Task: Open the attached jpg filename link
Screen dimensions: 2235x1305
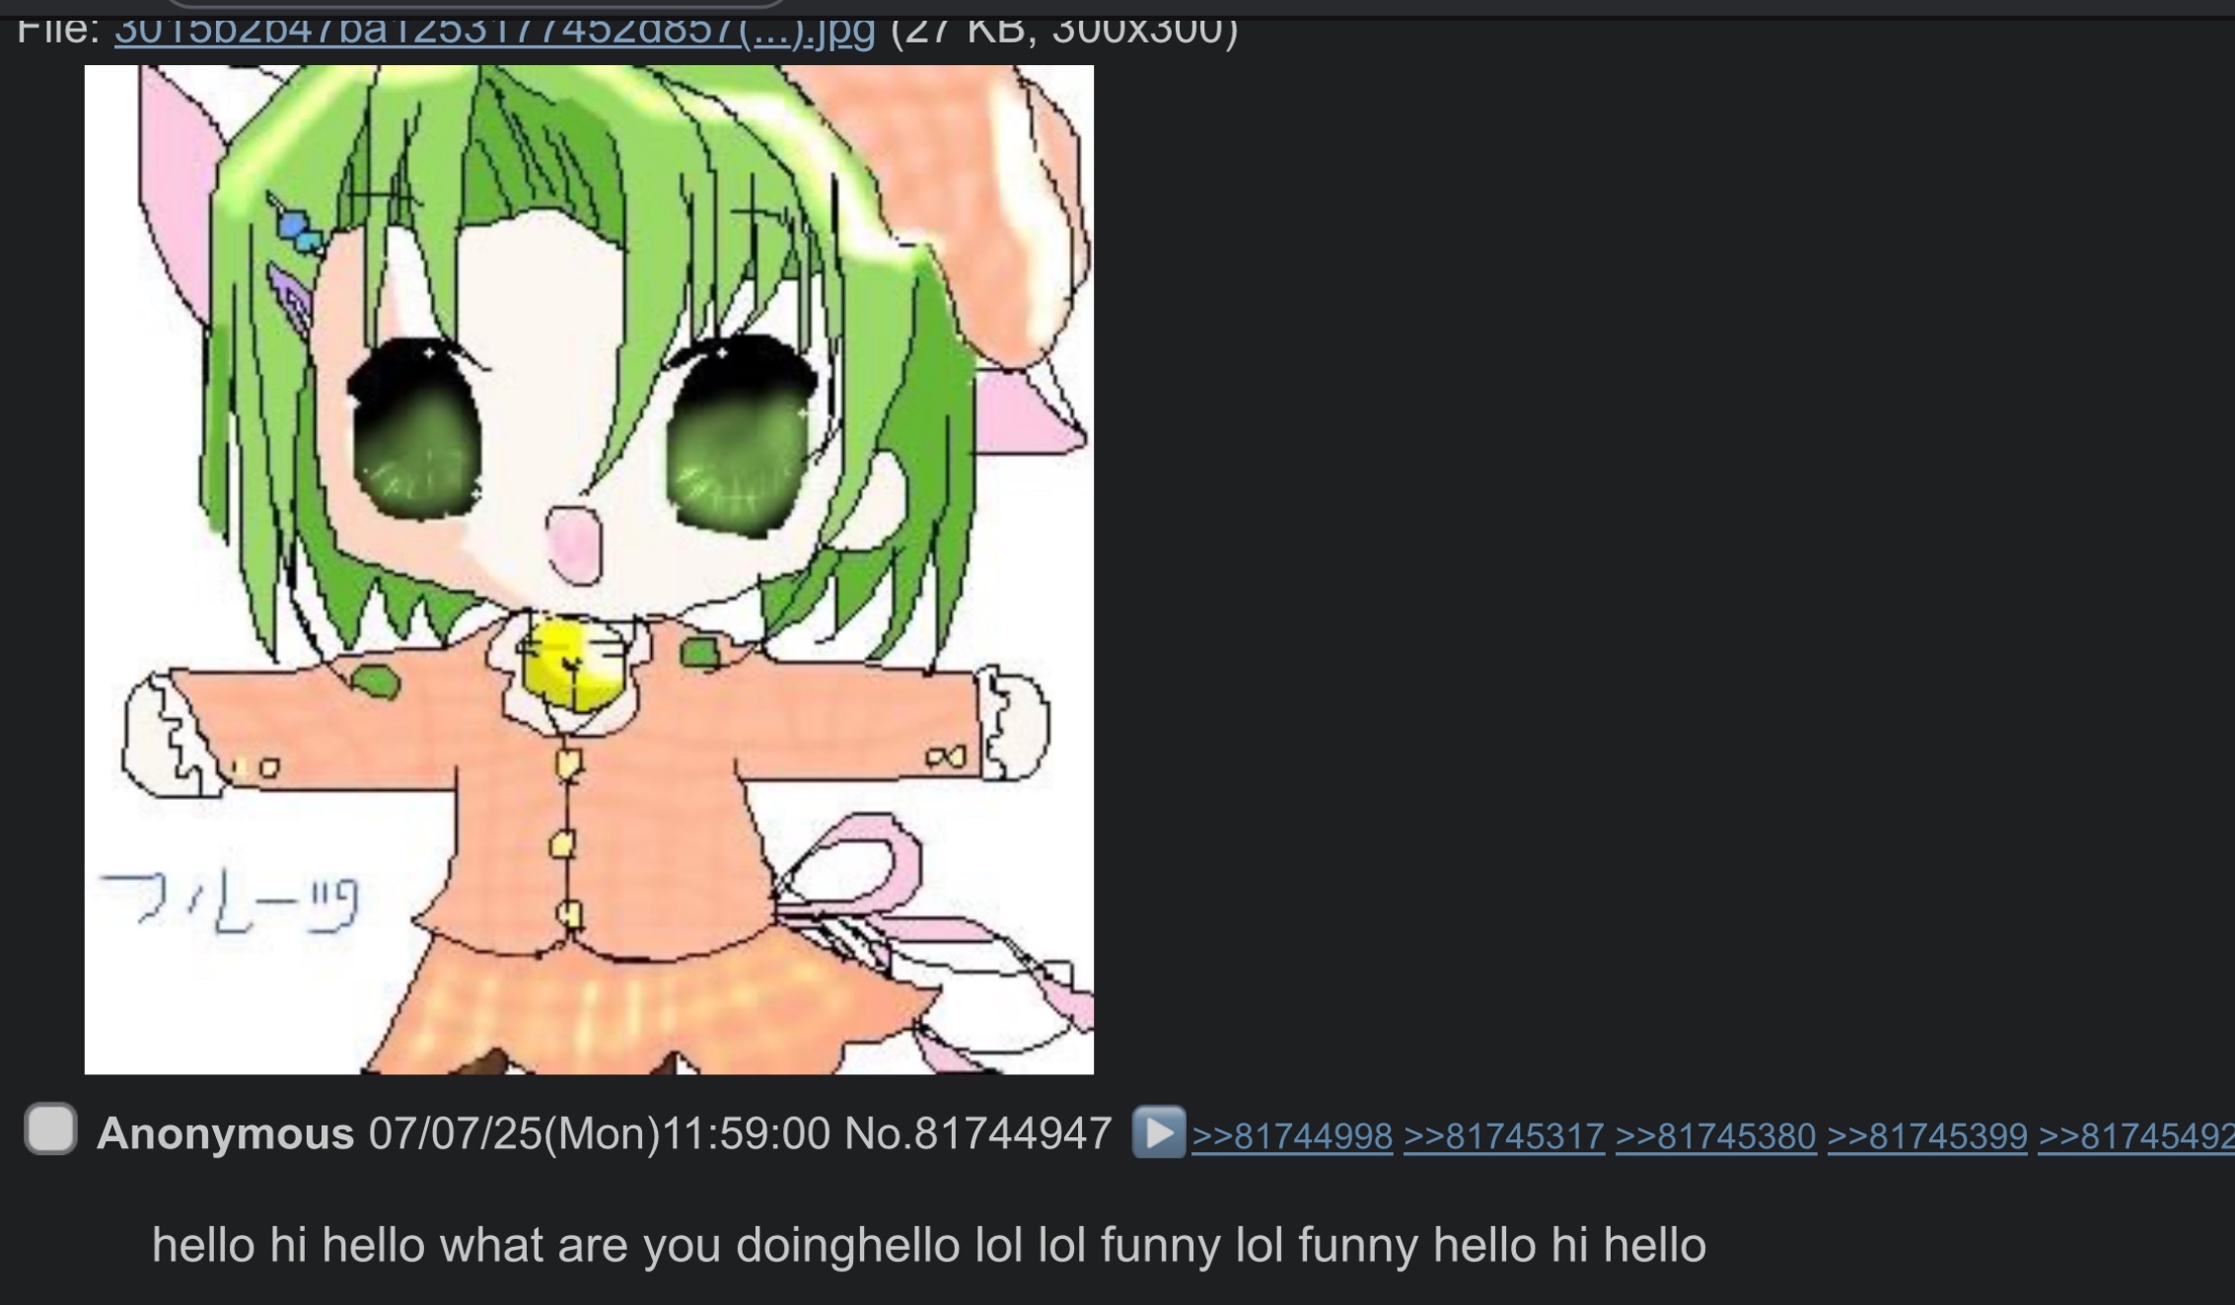Action: pos(494,30)
